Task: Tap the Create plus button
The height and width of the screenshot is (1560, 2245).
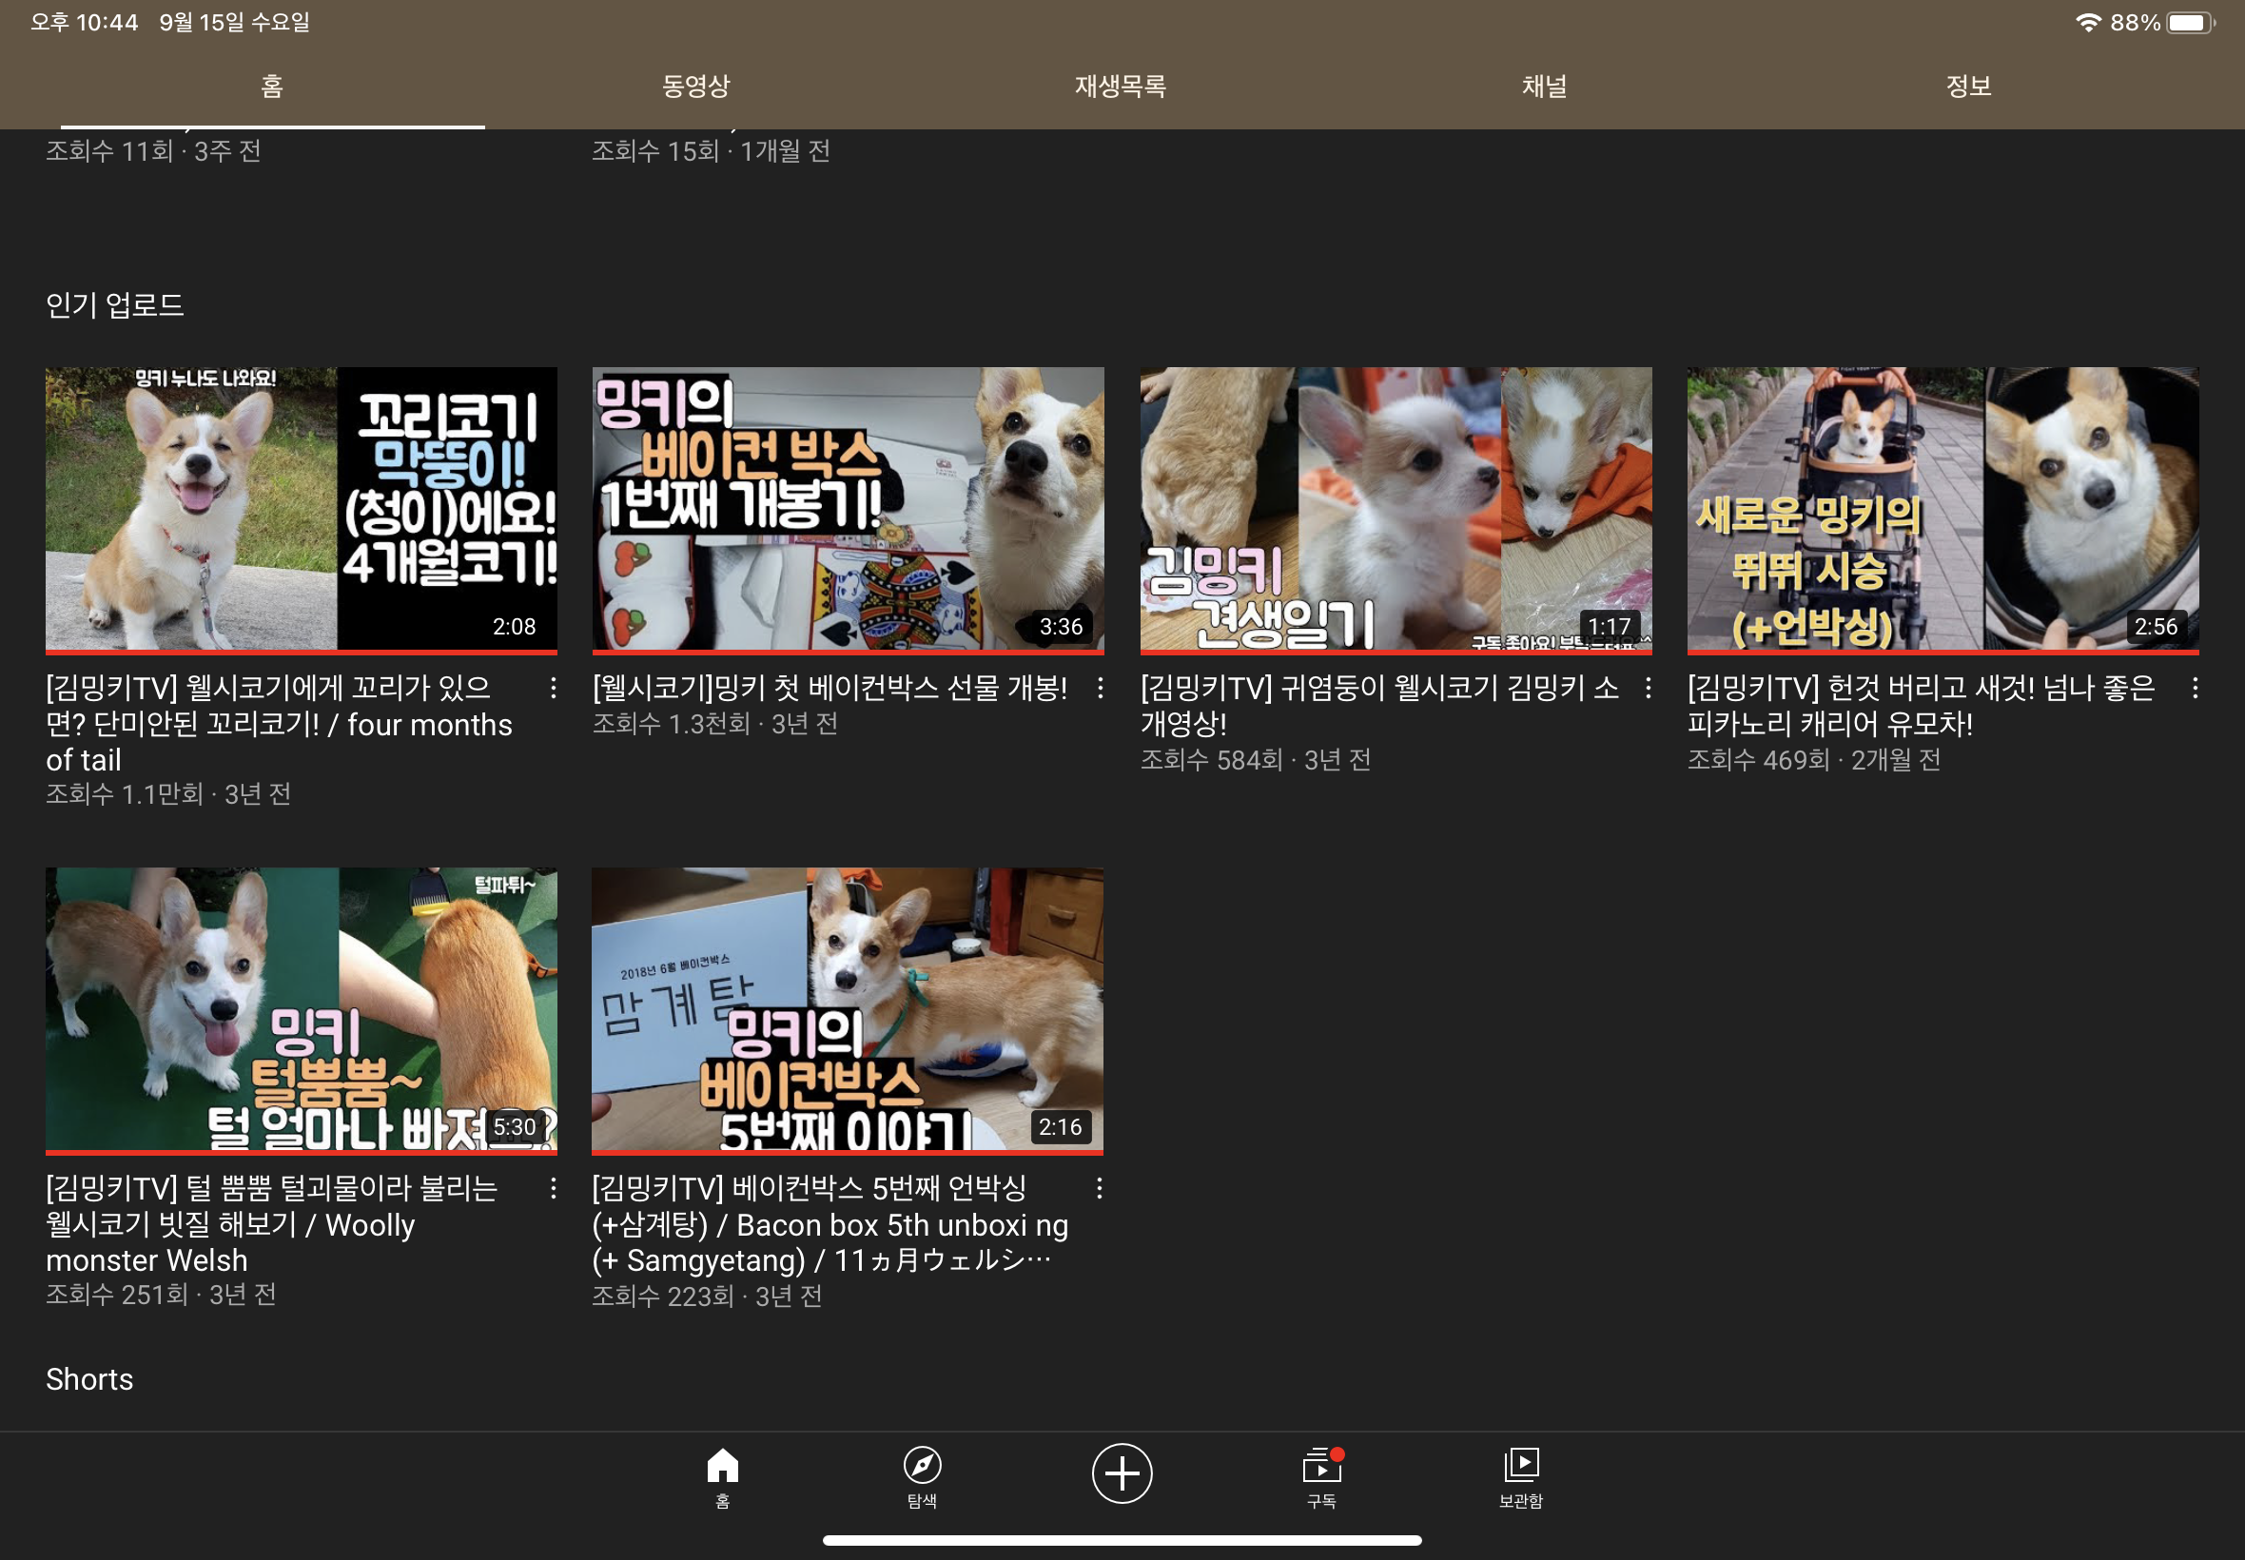Action: click(x=1121, y=1473)
